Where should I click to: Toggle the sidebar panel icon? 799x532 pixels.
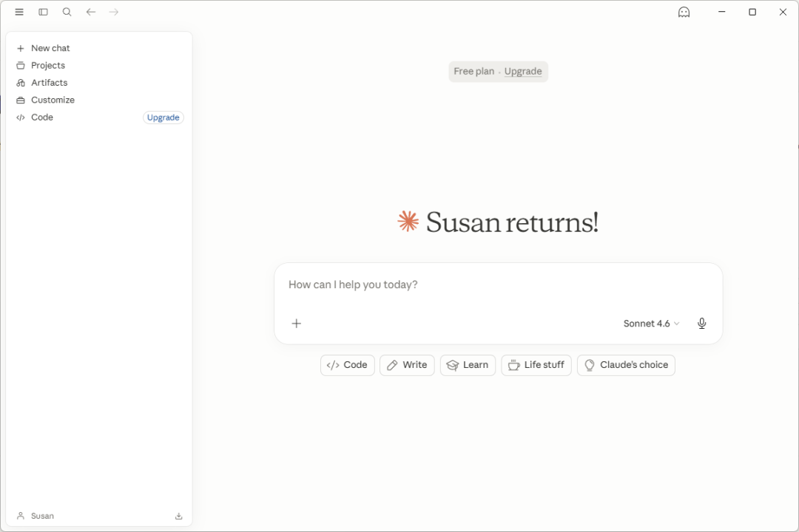(x=44, y=12)
